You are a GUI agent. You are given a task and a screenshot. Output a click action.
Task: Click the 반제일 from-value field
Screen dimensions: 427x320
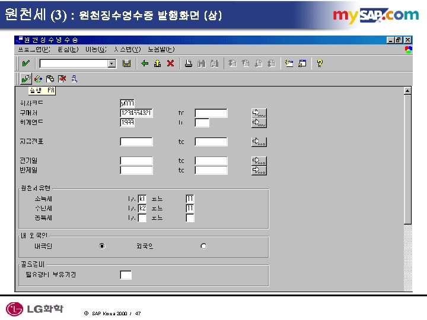coord(136,170)
